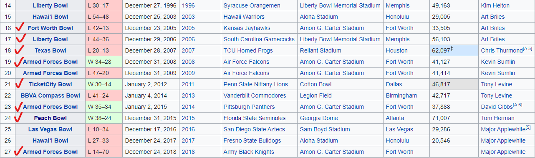Click red checkmark in row 27
Screen dimensions: 535x158
[18, 150]
